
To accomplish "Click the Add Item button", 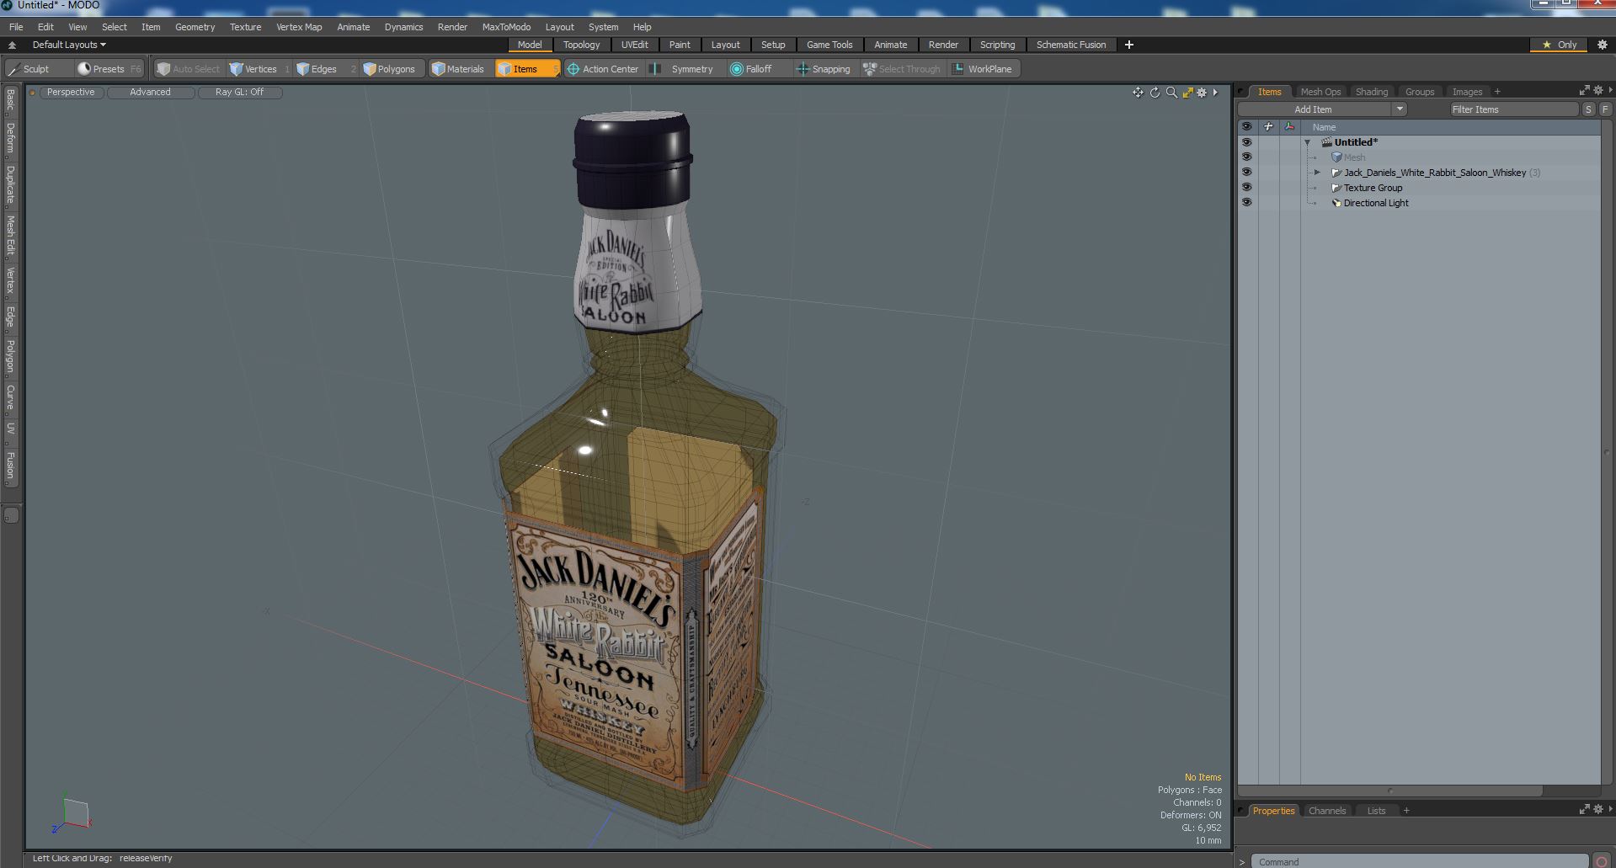I will coord(1314,109).
